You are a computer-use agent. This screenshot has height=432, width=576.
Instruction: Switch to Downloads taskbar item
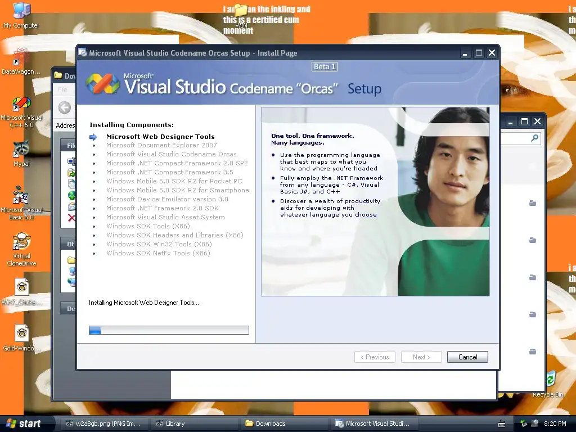pos(285,424)
